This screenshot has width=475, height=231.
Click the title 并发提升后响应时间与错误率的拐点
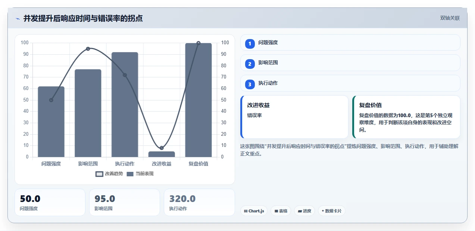pos(83,18)
